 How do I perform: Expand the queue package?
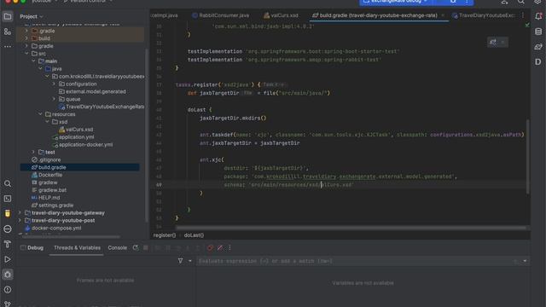(54, 99)
